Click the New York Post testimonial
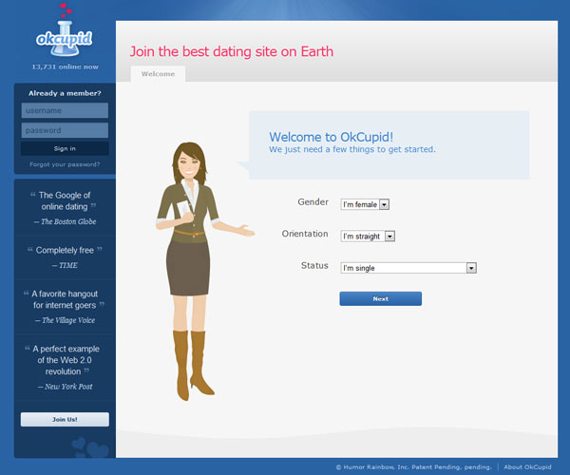The width and height of the screenshot is (570, 475). tap(65, 367)
